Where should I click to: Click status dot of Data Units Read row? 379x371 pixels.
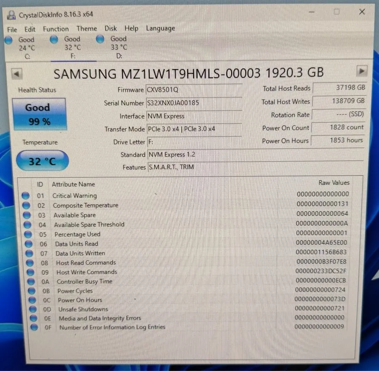(x=29, y=244)
